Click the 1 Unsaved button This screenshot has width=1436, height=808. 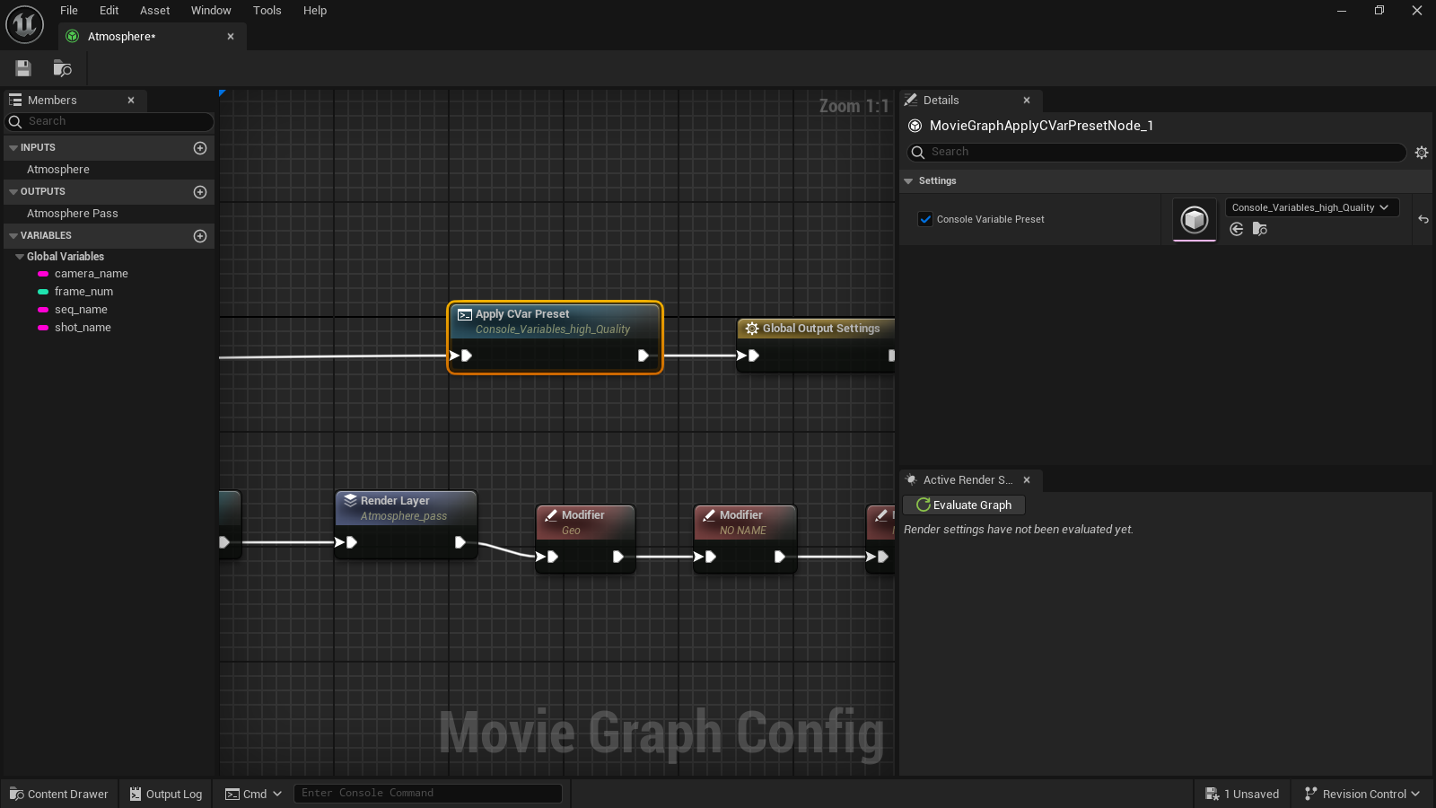coord(1242,794)
